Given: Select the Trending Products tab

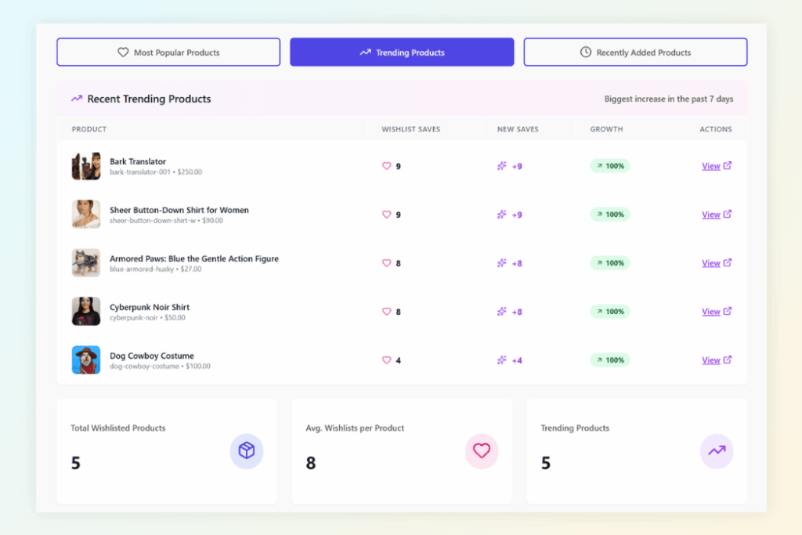Looking at the screenshot, I should tap(402, 52).
